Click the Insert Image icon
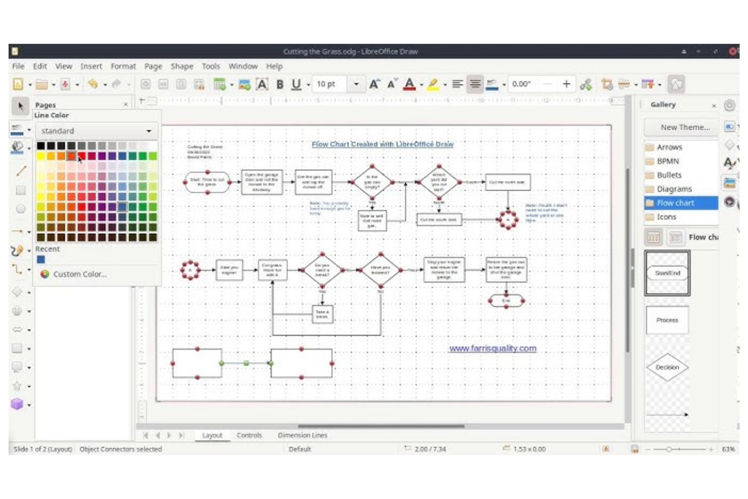 tap(245, 84)
